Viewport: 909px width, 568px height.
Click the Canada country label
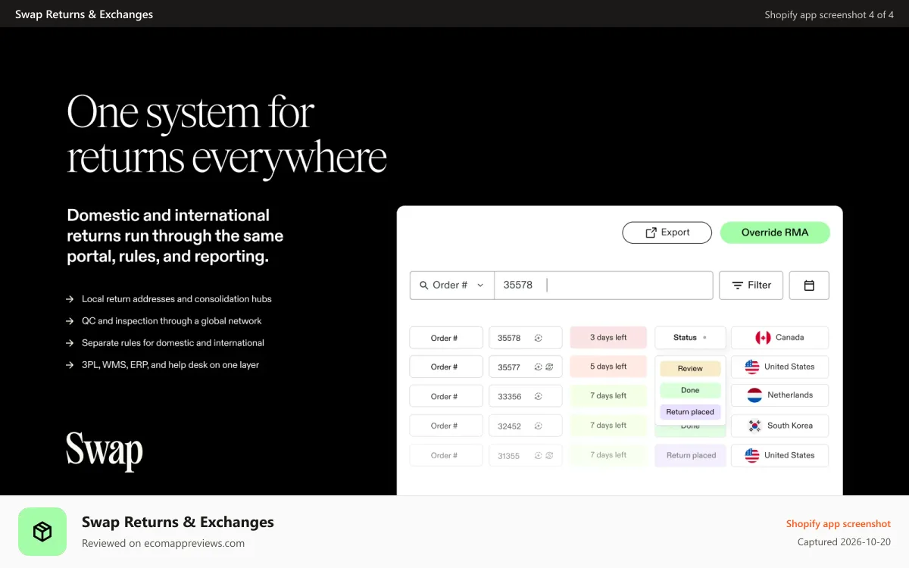pyautogui.click(x=790, y=338)
